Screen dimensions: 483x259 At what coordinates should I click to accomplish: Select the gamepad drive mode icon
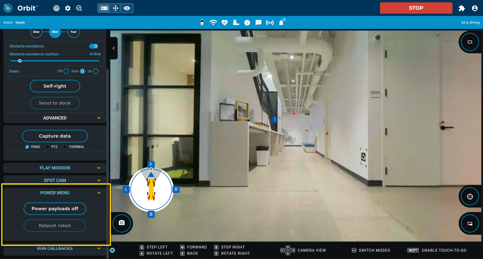click(104, 8)
